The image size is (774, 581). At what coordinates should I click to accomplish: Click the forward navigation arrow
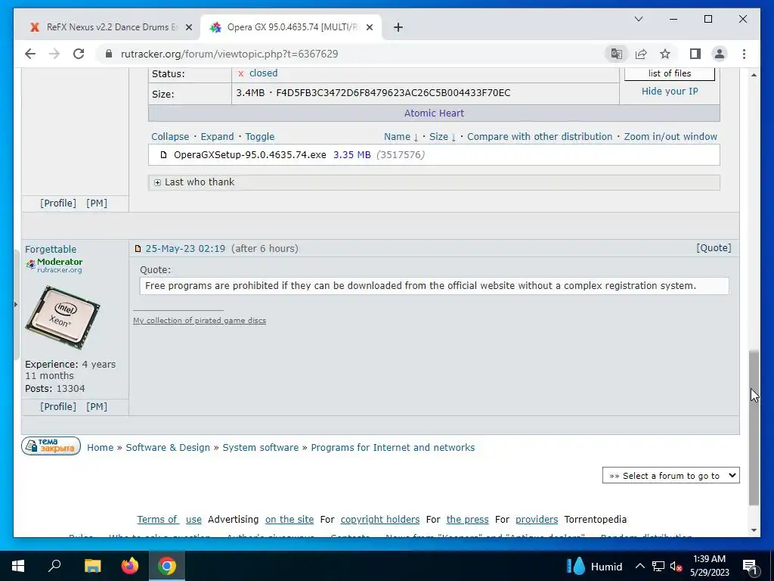tap(54, 54)
